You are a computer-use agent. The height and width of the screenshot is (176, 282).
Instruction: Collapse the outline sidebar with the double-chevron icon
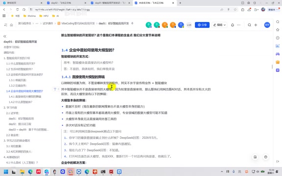click(5, 36)
